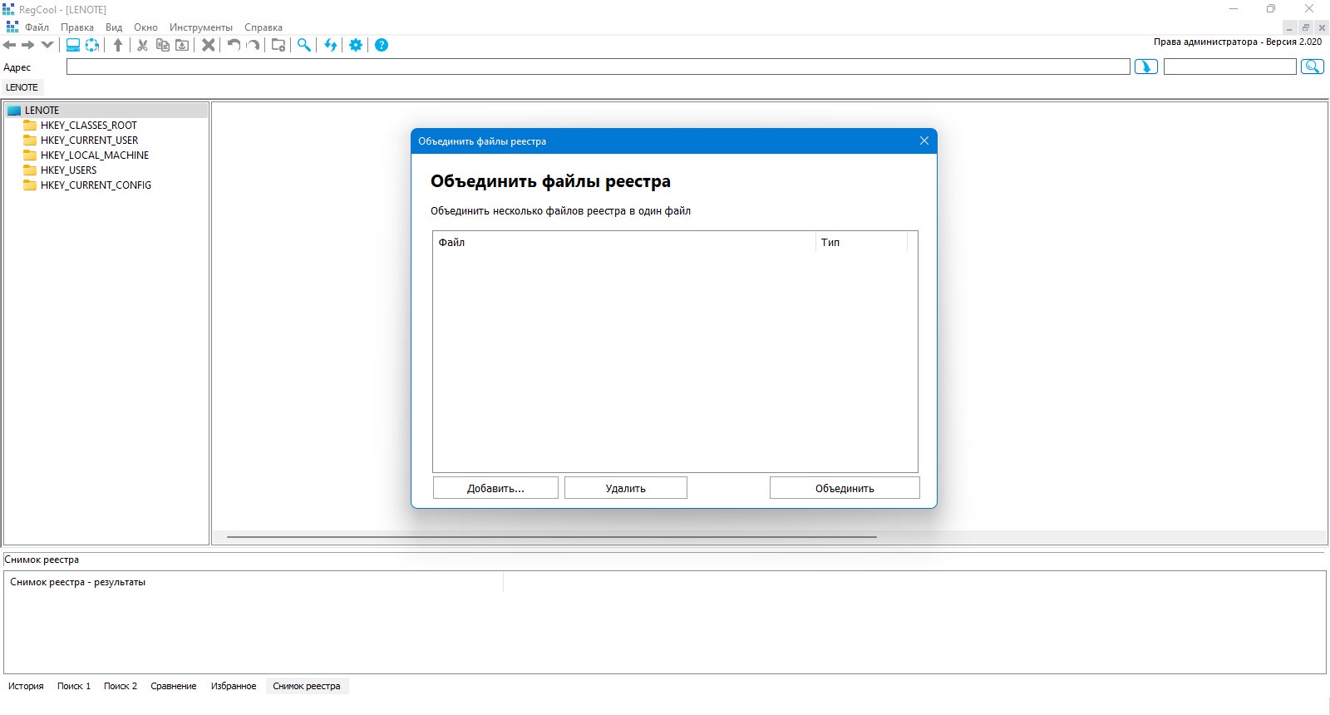Click the quick search magnifier button at the right
The image size is (1330, 715).
[x=1313, y=67]
